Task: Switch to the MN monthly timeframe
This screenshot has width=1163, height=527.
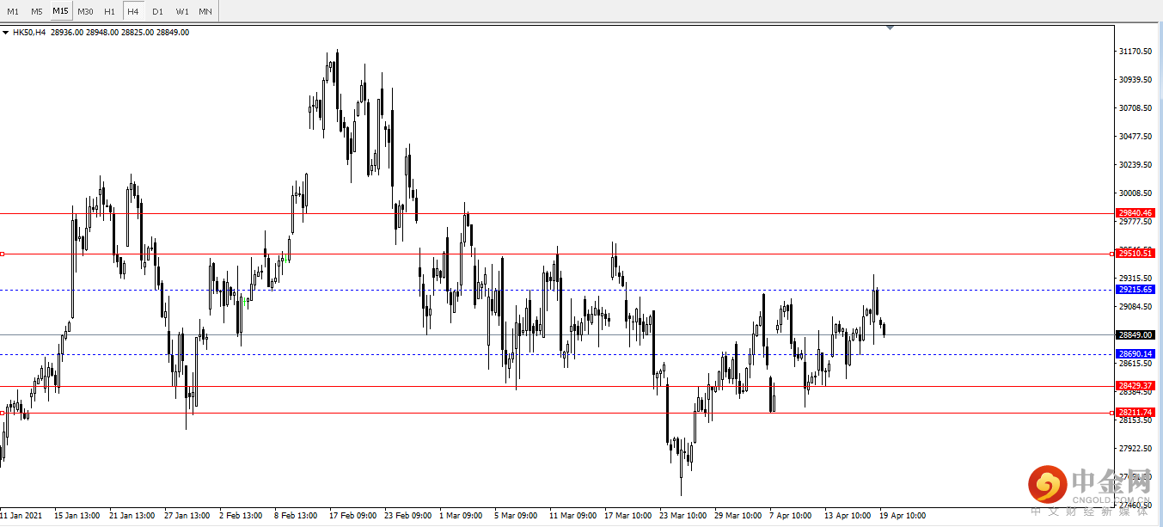Action: (x=205, y=11)
